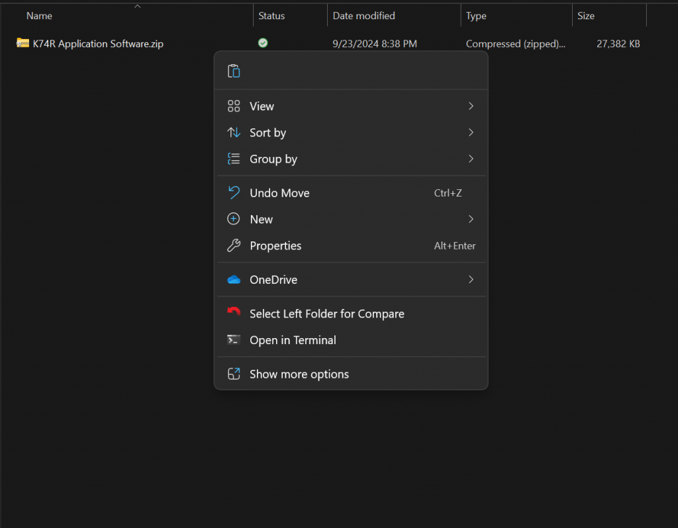The height and width of the screenshot is (528, 678).
Task: Select Open in Terminal
Action: [293, 340]
